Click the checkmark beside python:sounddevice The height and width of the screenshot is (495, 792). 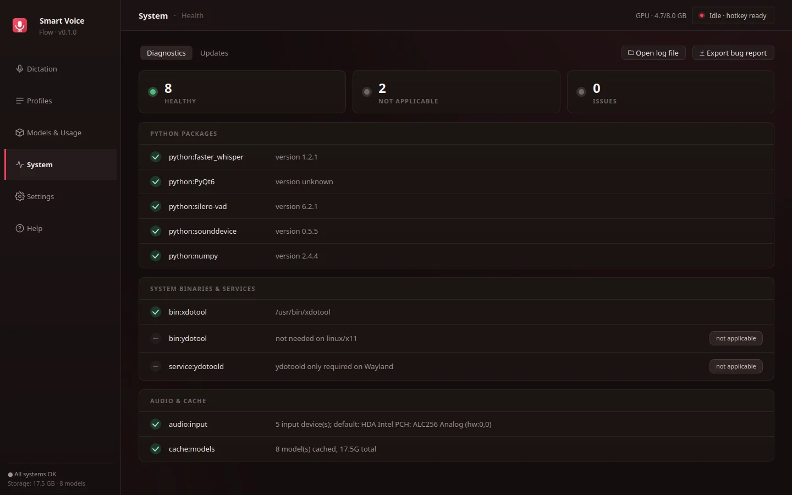pyautogui.click(x=156, y=231)
